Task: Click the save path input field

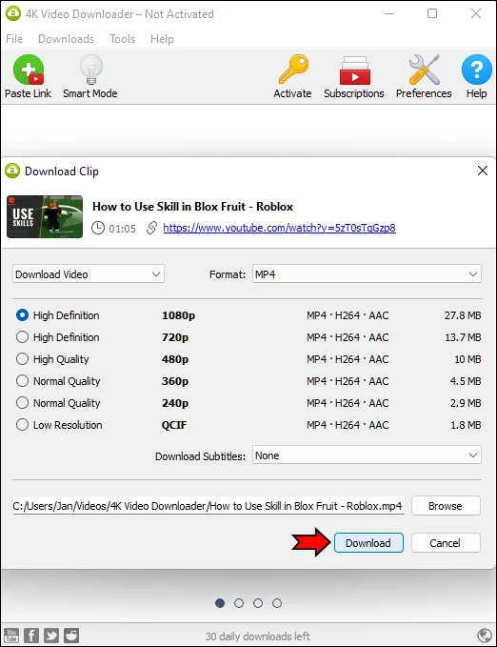Action: pos(209,506)
